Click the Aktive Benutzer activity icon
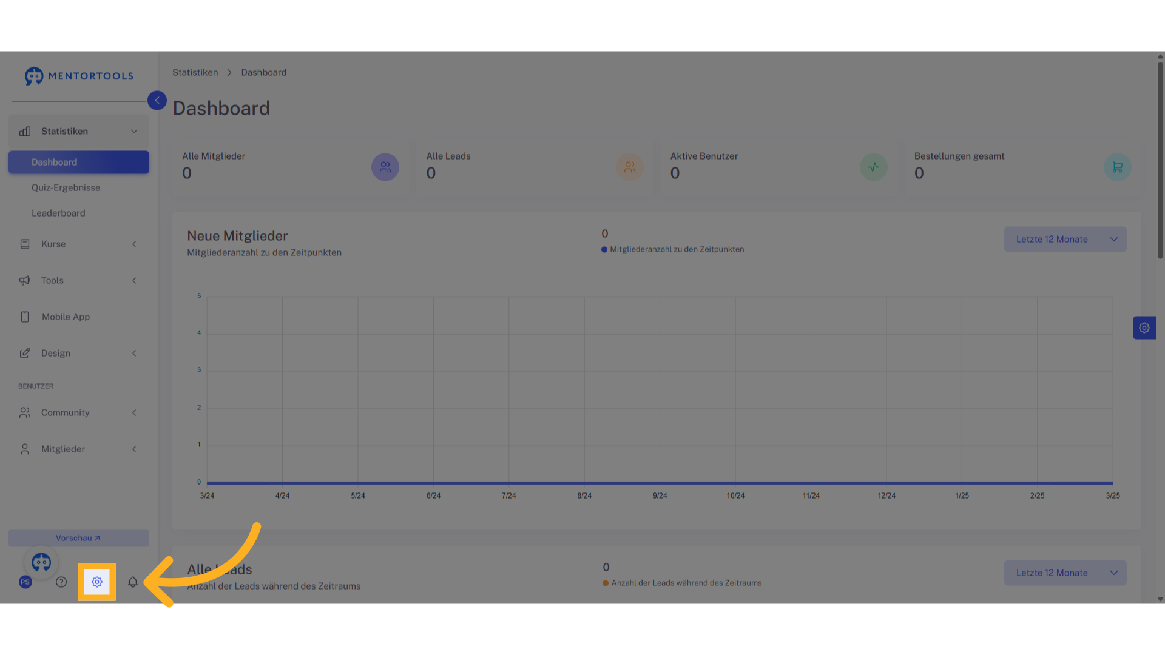 874,167
